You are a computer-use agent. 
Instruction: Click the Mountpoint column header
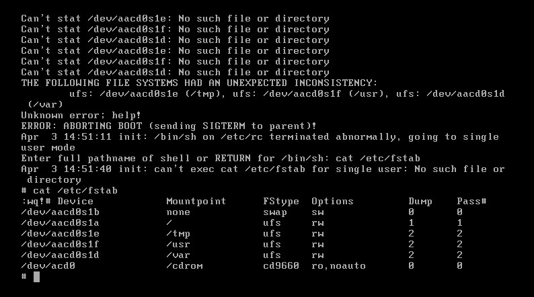196,201
